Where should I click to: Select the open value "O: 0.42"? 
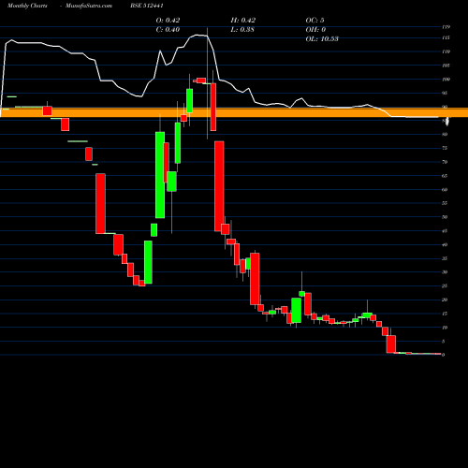click(x=168, y=21)
